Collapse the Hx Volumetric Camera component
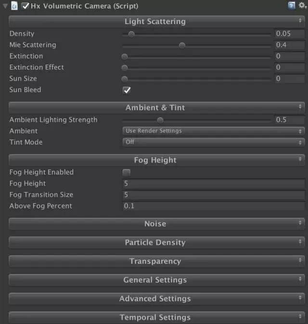 (x=5, y=6)
